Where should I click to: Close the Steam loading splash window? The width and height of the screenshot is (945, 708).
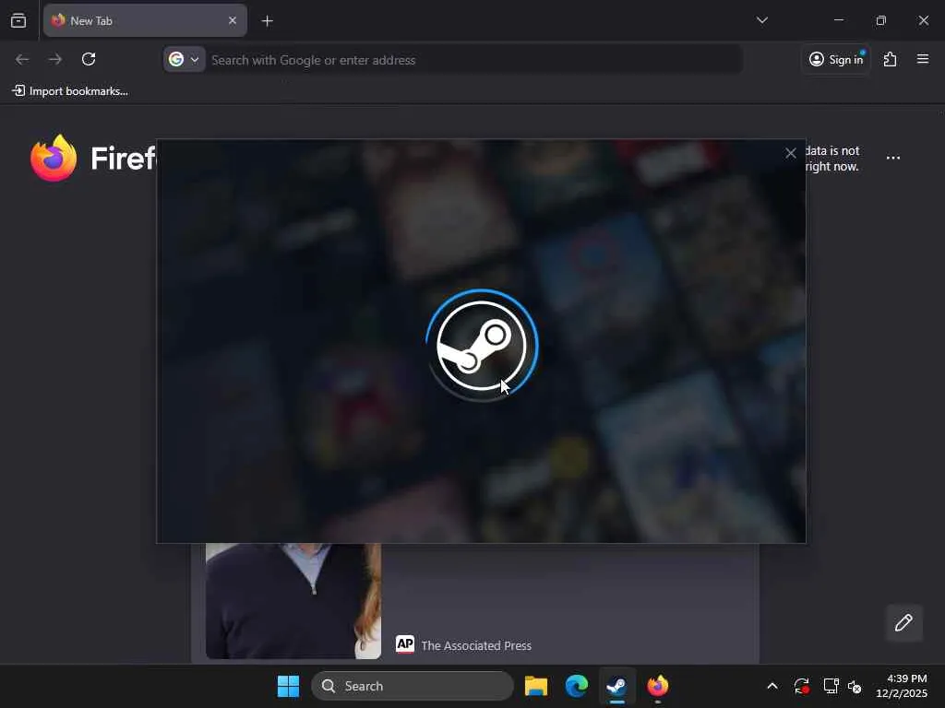(x=791, y=154)
